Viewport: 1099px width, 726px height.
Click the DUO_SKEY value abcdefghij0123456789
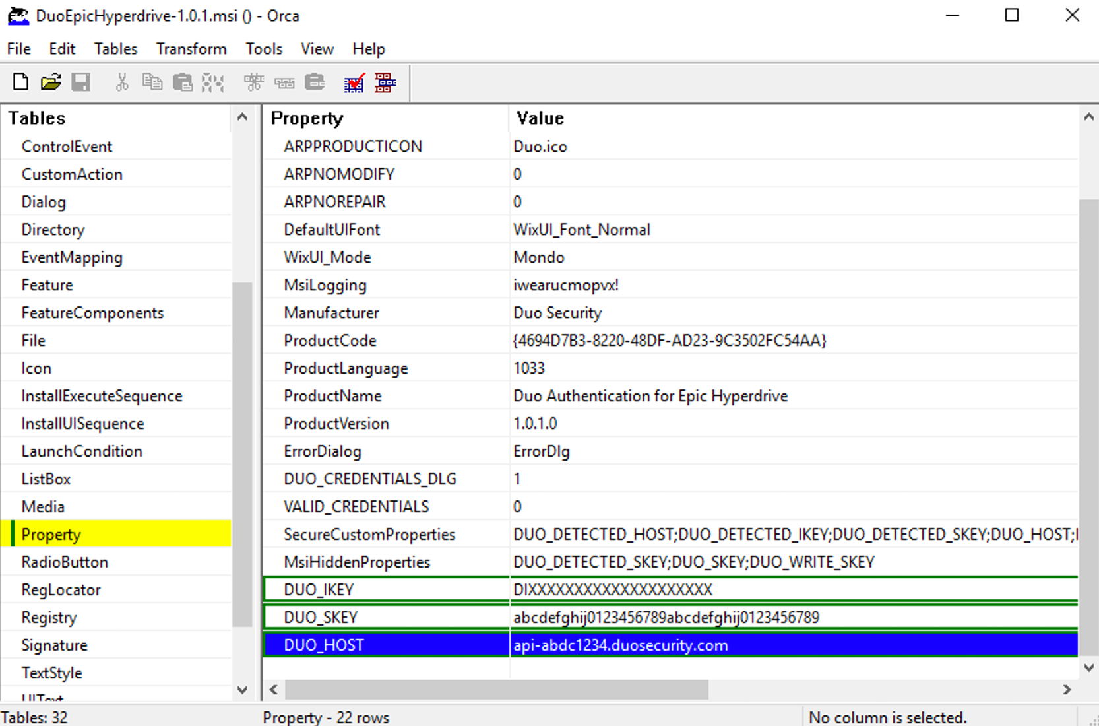pyautogui.click(x=666, y=618)
